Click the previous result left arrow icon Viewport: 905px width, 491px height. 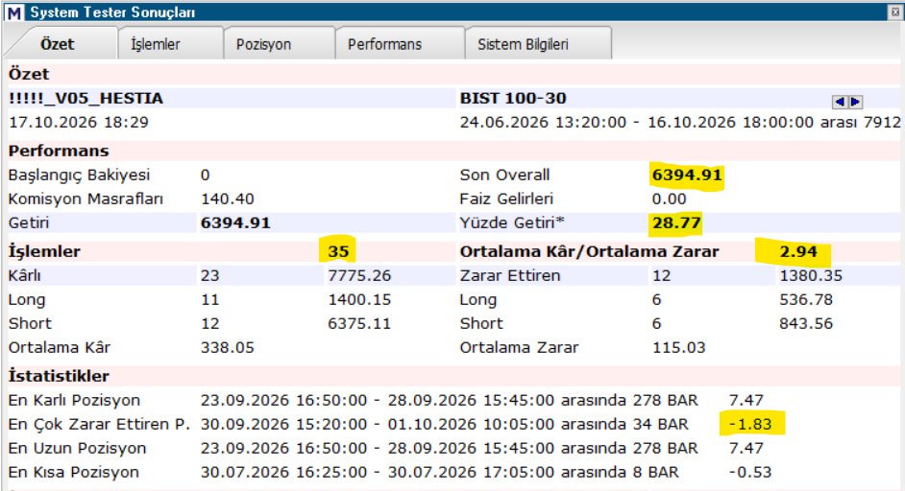pos(840,102)
